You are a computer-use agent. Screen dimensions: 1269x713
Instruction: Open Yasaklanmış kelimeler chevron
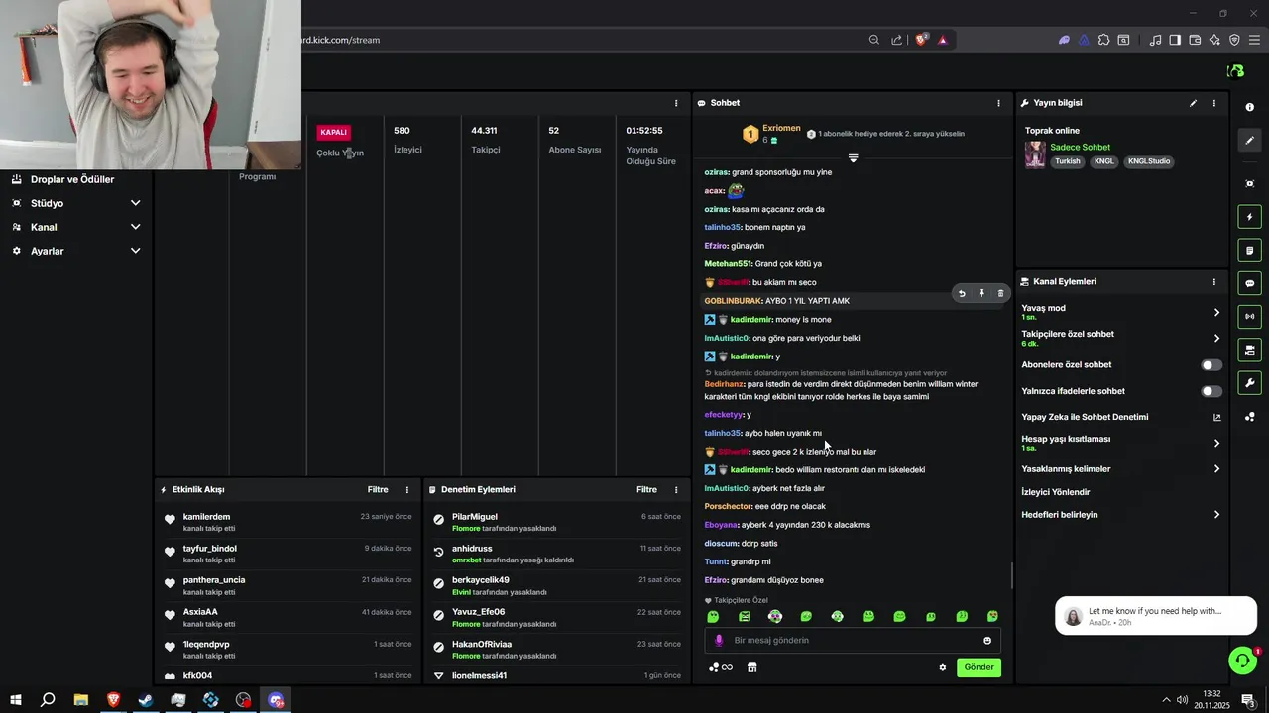point(1216,469)
